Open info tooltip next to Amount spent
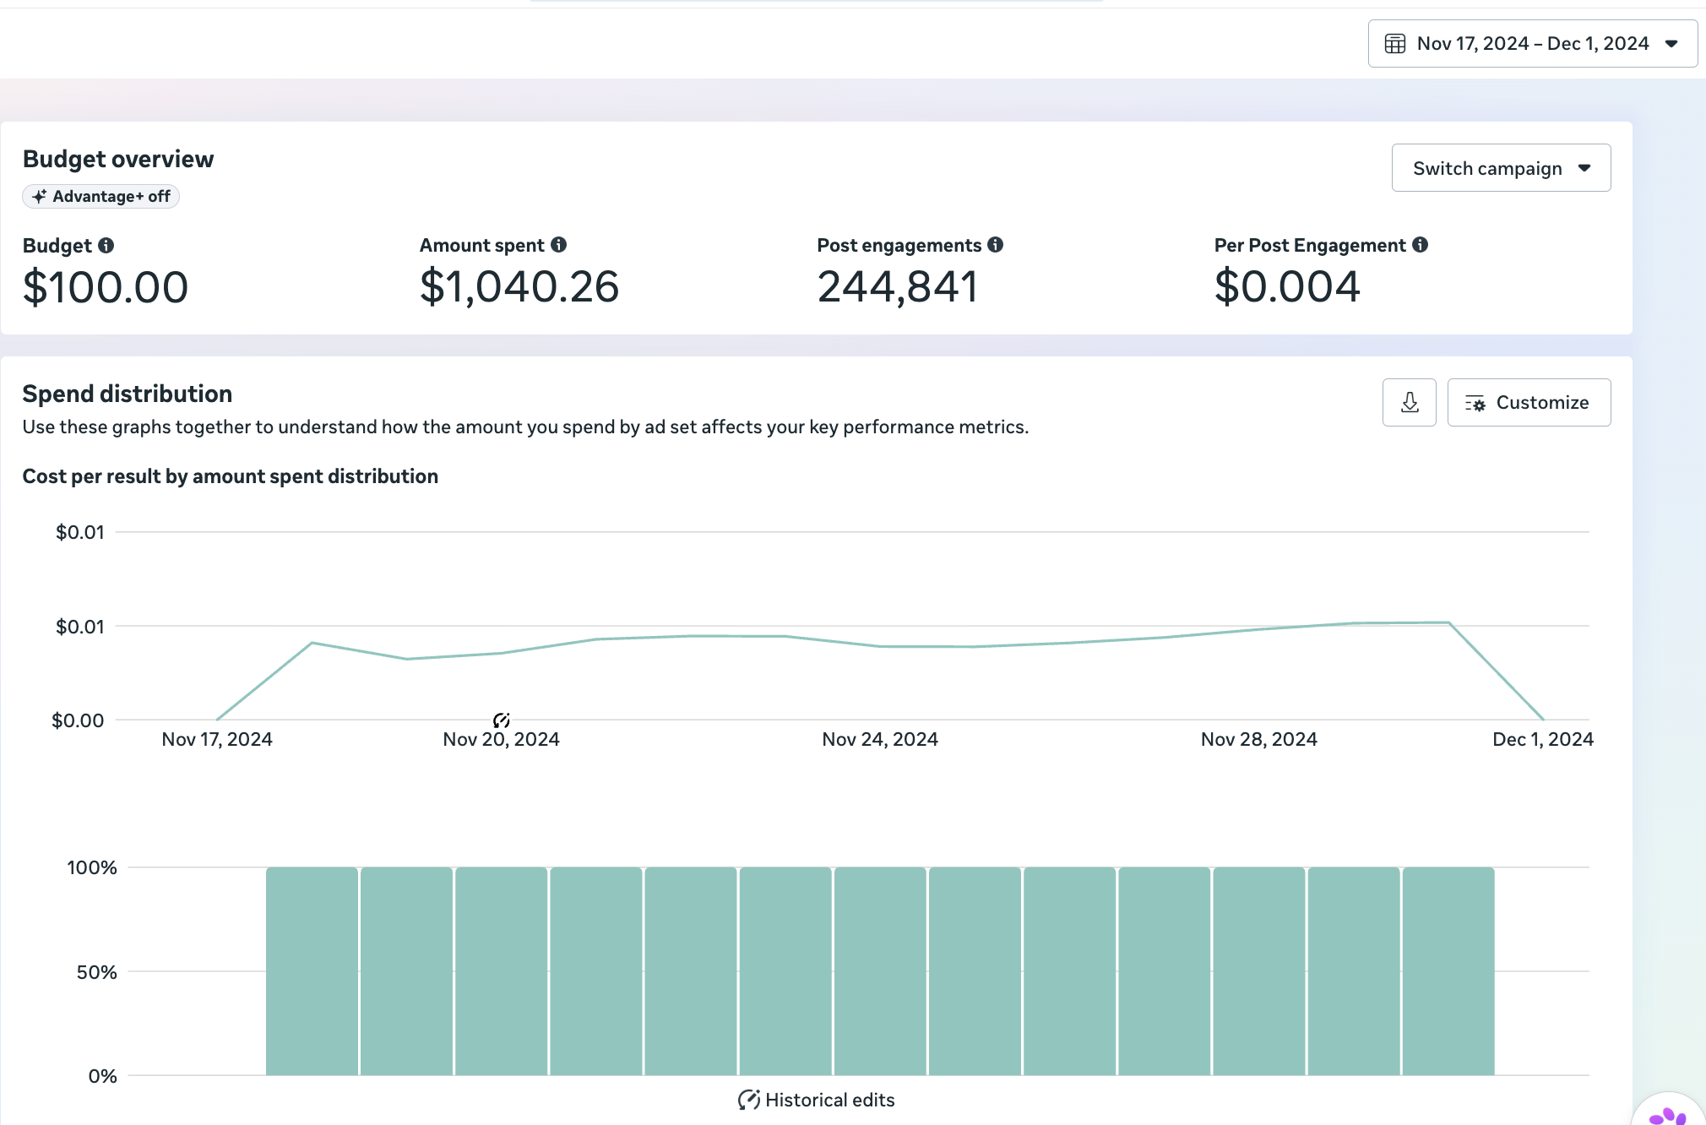 tap(558, 245)
